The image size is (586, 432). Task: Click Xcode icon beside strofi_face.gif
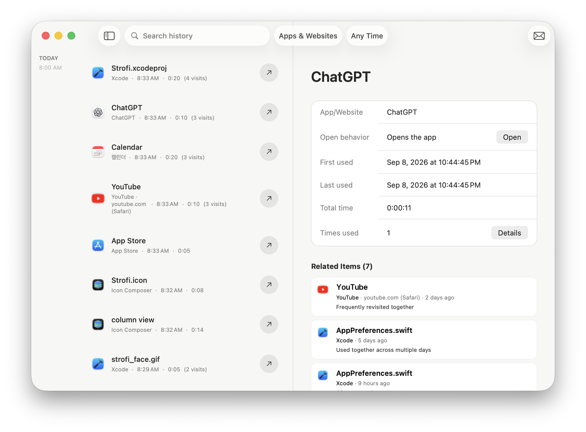pos(98,364)
